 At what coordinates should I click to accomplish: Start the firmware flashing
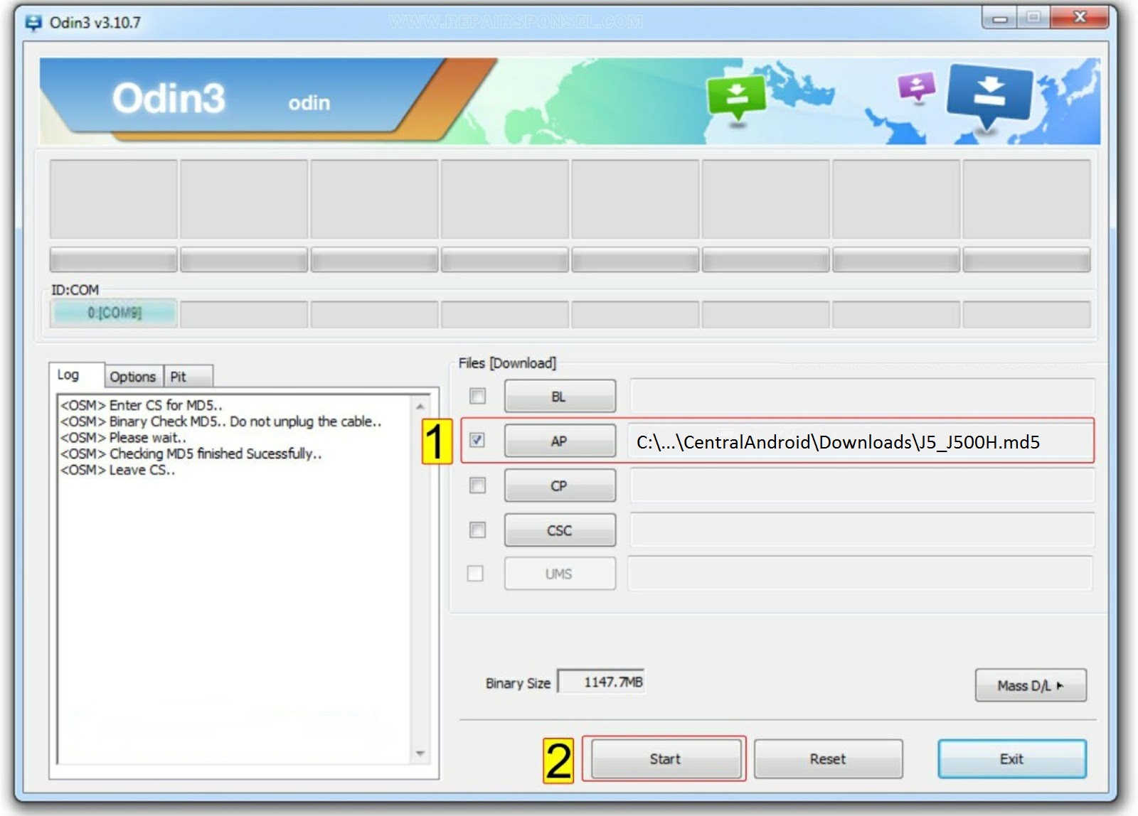[x=666, y=758]
